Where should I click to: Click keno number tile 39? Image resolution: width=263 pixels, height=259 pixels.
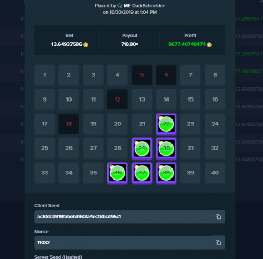pos(190,173)
